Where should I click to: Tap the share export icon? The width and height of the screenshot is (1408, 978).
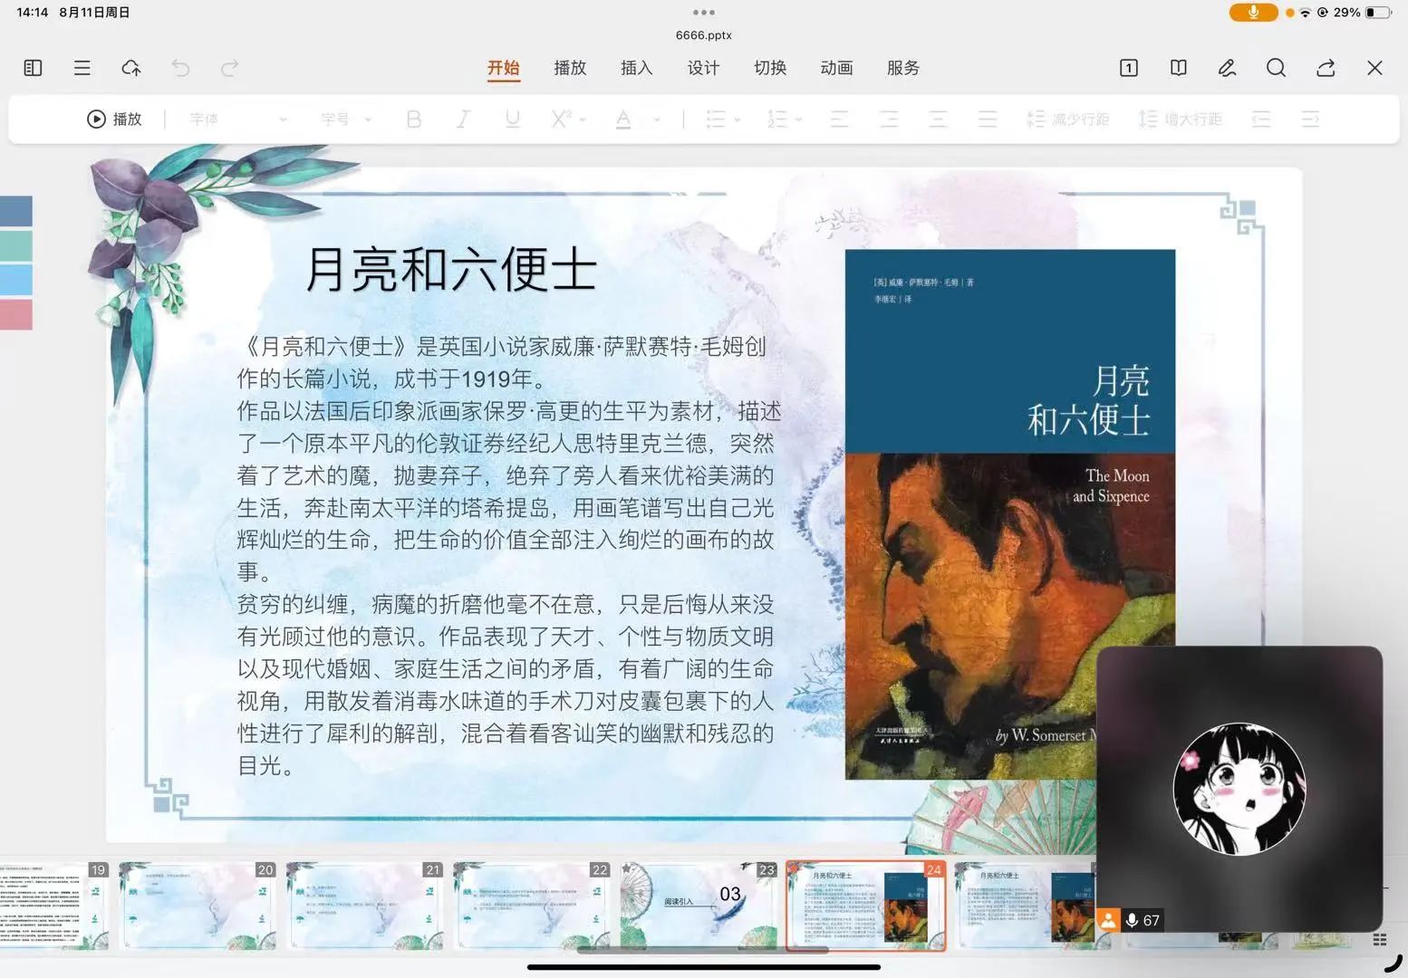[1326, 68]
